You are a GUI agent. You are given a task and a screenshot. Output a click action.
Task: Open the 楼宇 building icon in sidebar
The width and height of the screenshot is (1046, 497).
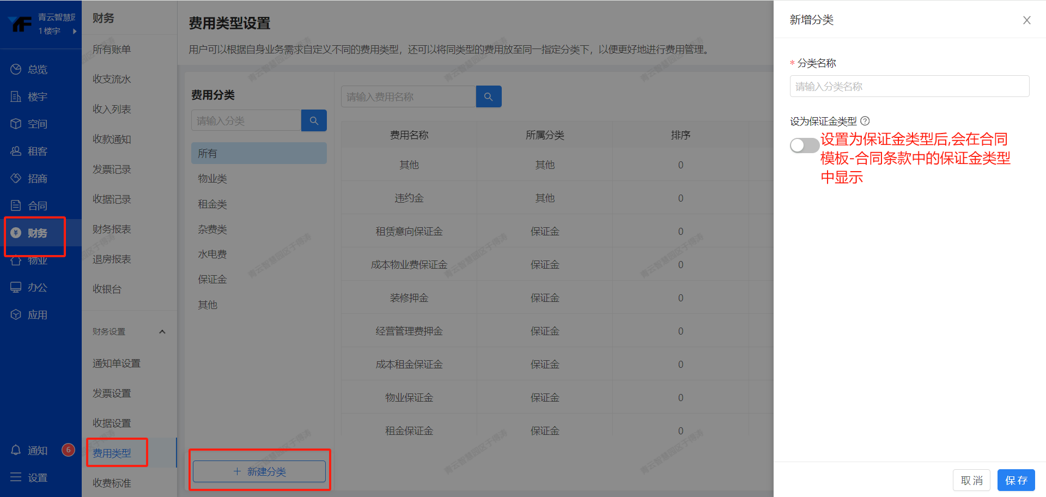[x=16, y=96]
